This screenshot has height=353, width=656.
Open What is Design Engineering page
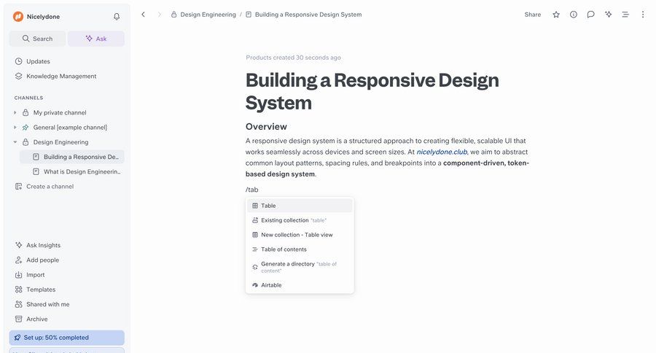82,171
